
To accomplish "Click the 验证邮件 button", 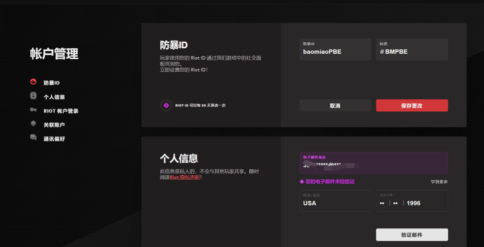I will [412, 234].
